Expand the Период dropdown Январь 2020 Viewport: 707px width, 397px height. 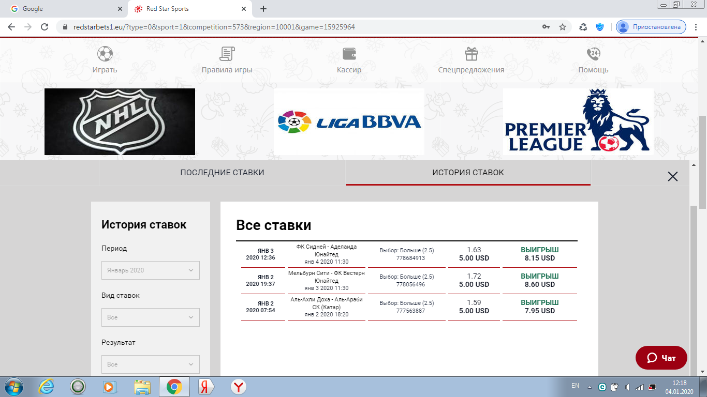[x=150, y=270]
